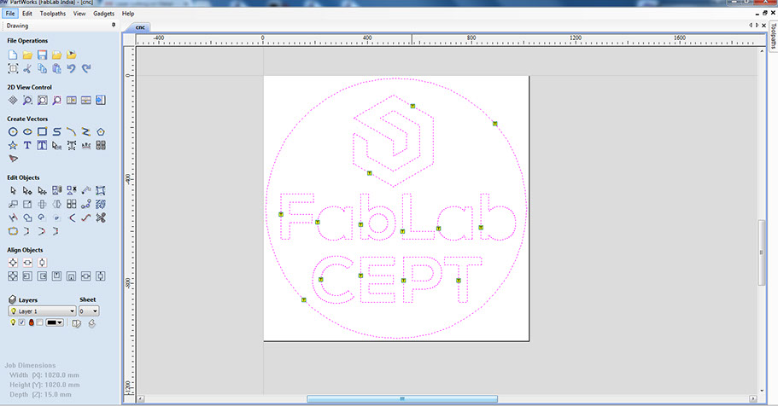Click the red padlock layer lock icon
778x406 pixels.
[x=32, y=322]
